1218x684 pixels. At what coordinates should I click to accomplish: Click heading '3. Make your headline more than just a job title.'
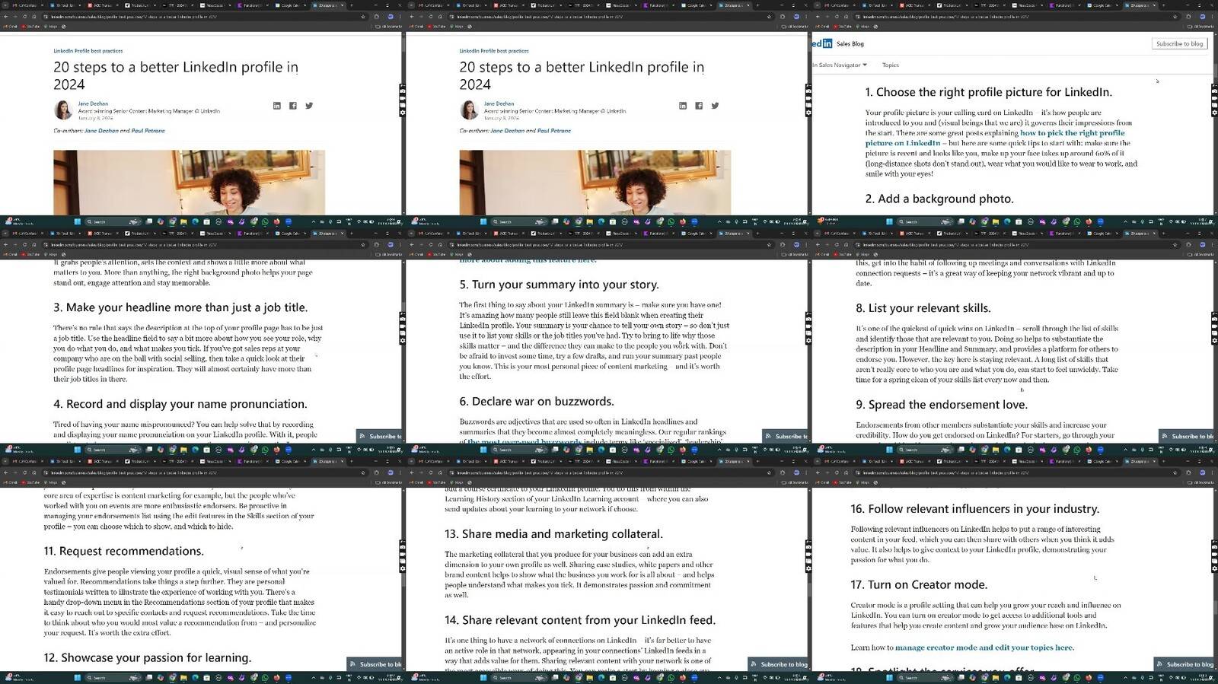(180, 307)
